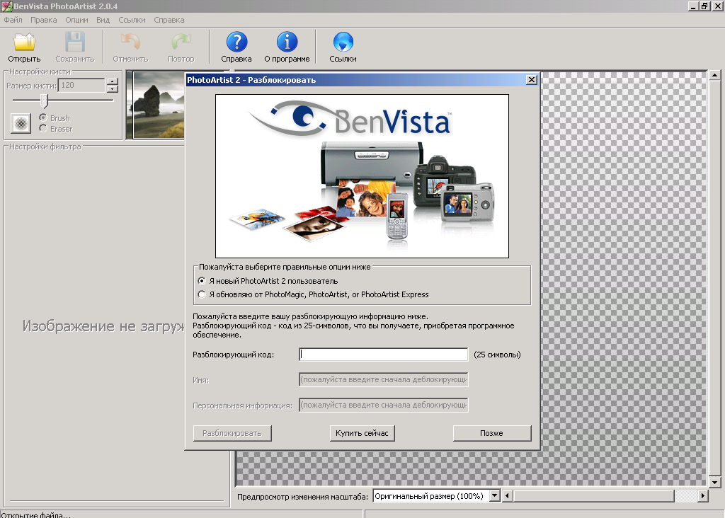Click the Разблокировать button
Image resolution: width=725 pixels, height=518 pixels.
(232, 433)
